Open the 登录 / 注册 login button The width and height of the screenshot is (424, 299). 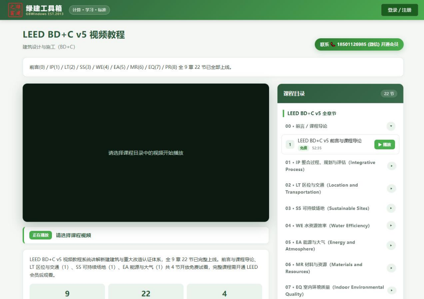coord(399,10)
